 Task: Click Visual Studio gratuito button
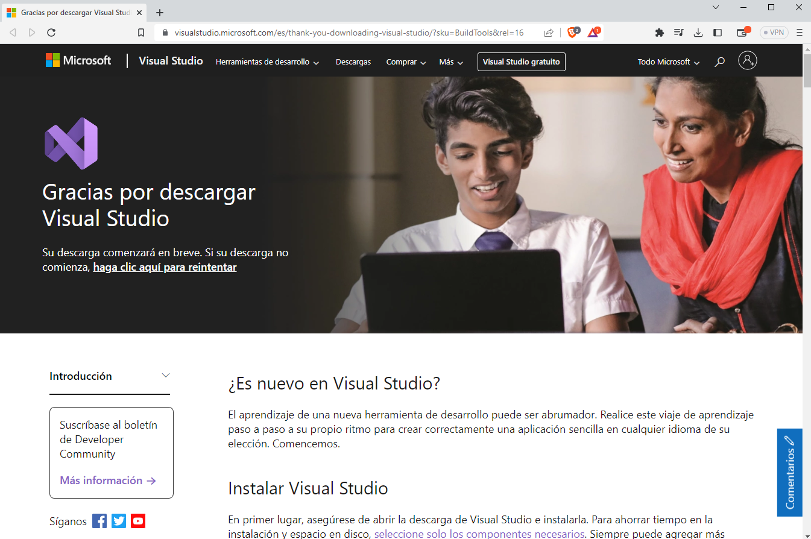(522, 61)
